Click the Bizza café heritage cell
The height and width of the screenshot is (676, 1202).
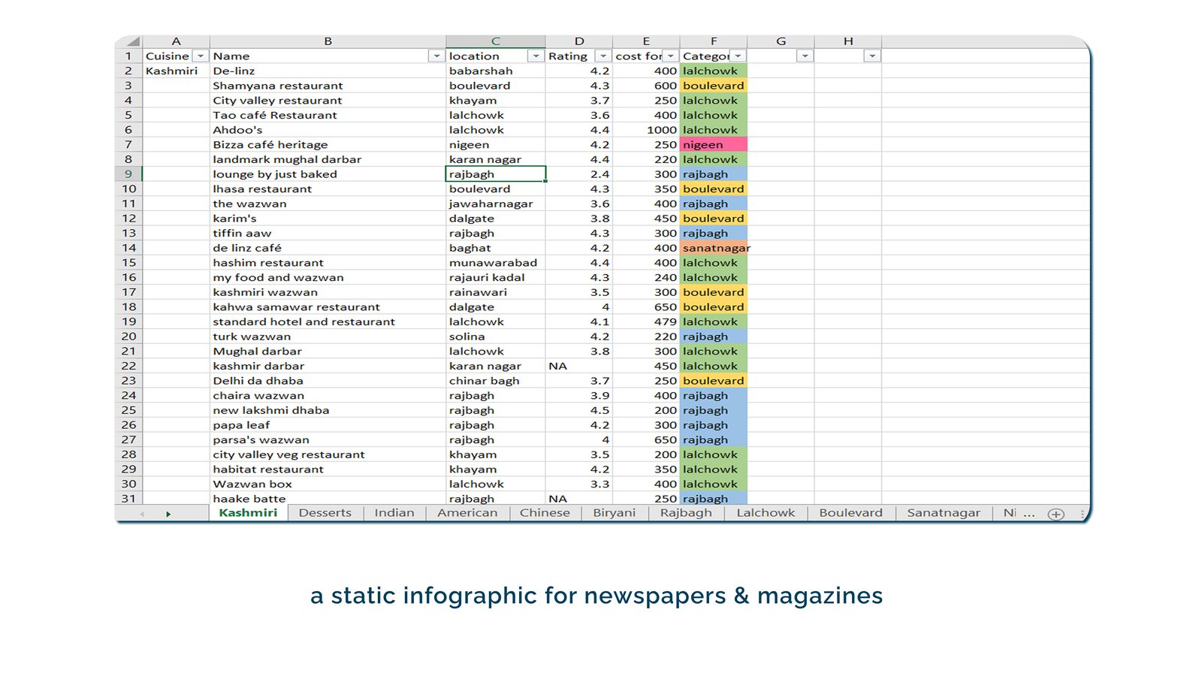(x=328, y=145)
